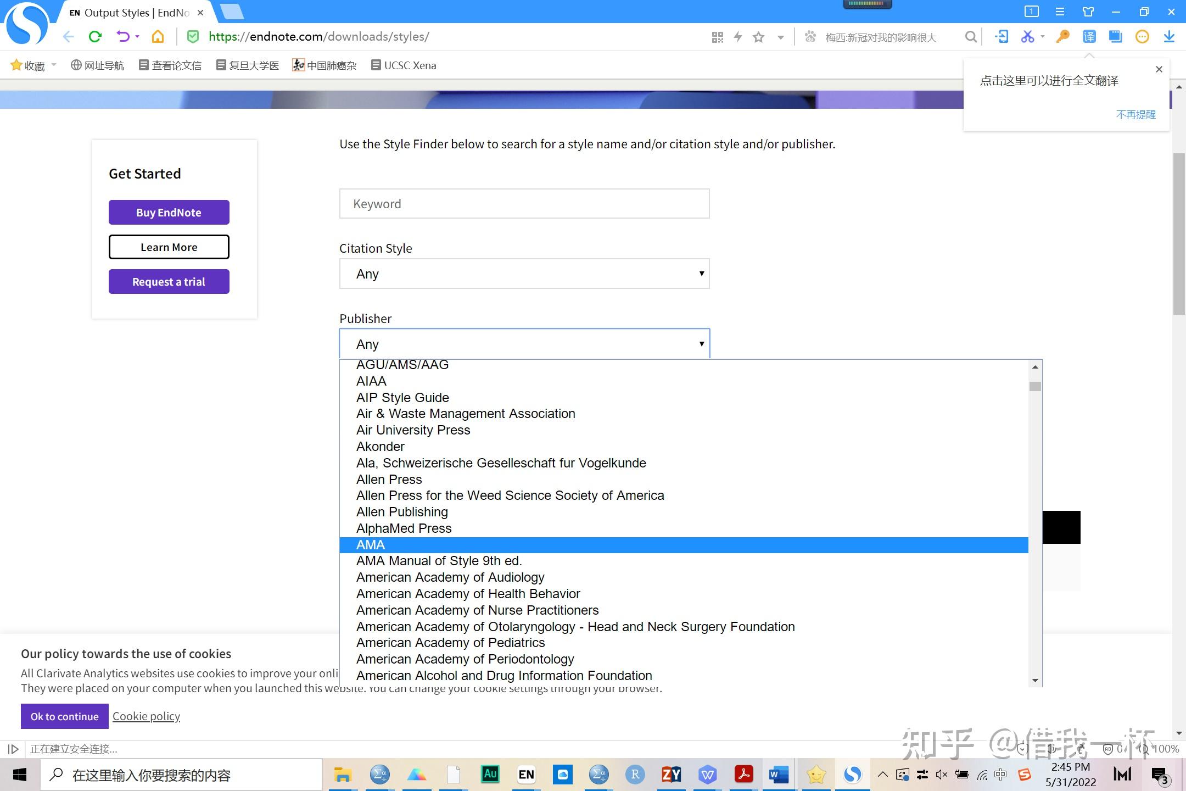Screen dimensions: 1186x791
Task: Open the UCSC Xena bookmark
Action: click(404, 65)
